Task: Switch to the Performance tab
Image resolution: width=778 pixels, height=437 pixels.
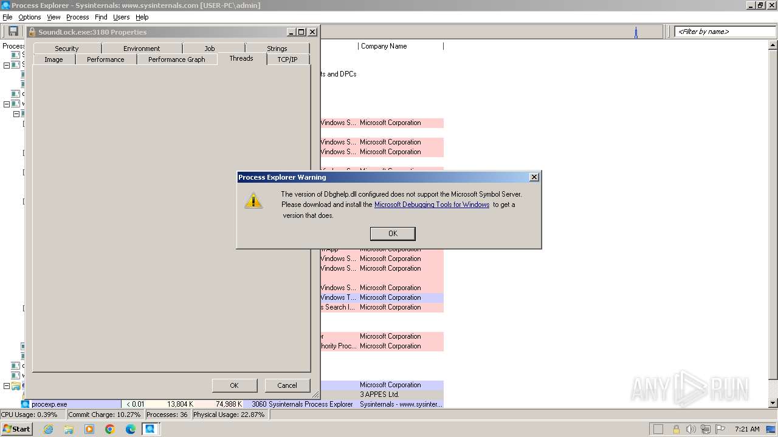Action: (x=105, y=59)
